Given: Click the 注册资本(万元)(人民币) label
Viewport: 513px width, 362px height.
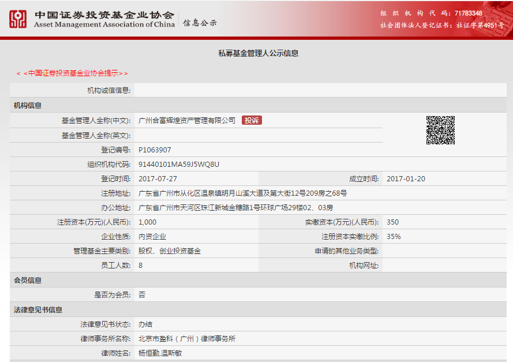Looking at the screenshot, I should [x=94, y=222].
